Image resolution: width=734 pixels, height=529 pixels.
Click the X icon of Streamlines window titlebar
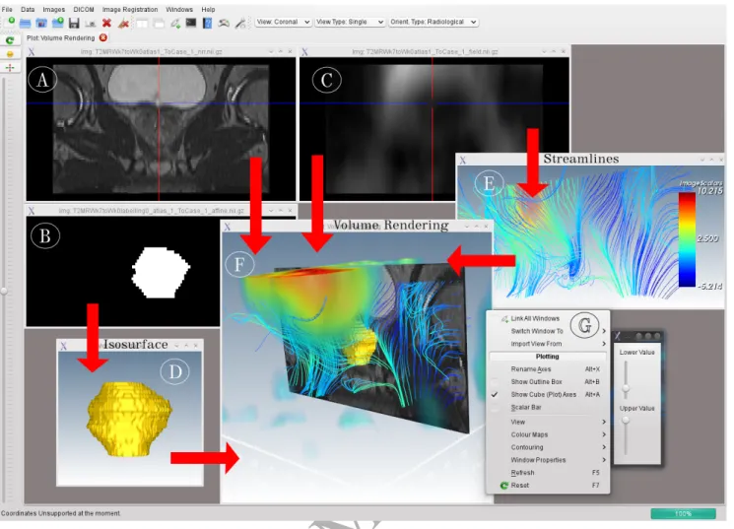(x=462, y=161)
